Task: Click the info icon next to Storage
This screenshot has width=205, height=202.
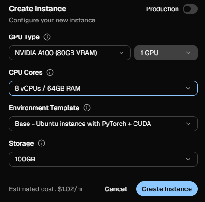Action: click(x=42, y=143)
